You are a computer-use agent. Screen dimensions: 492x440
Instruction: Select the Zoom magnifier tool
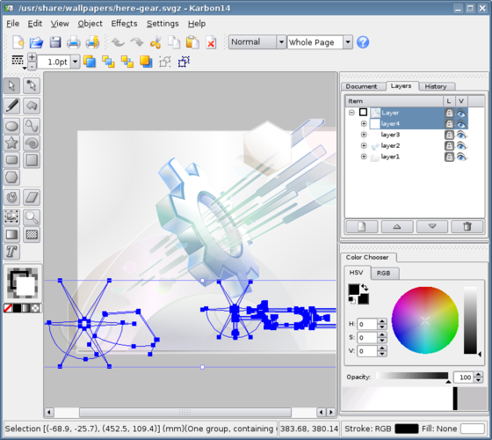[32, 216]
